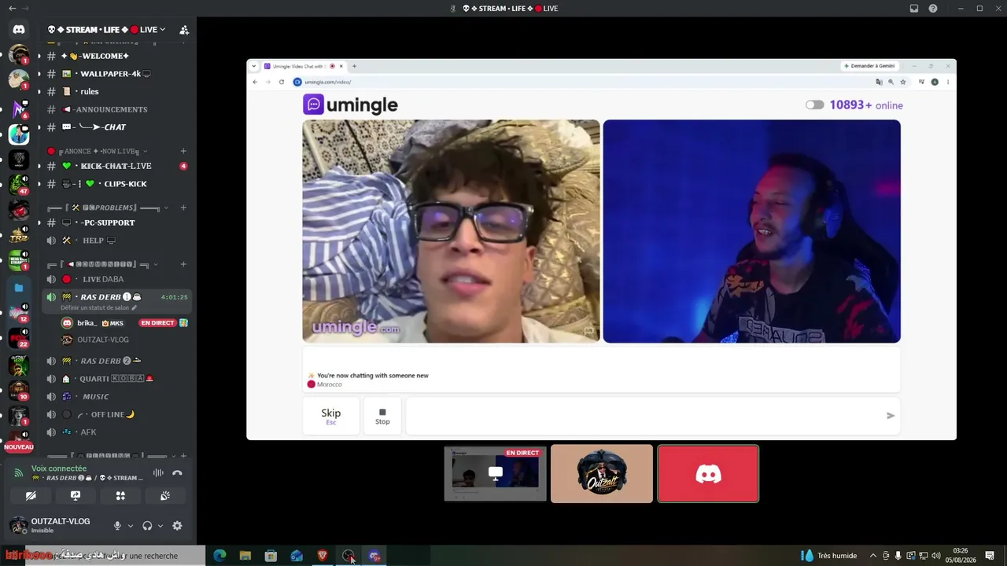This screenshot has height=566, width=1007.
Task: Open the ANNOUNCEMENTS channel
Action: point(117,109)
